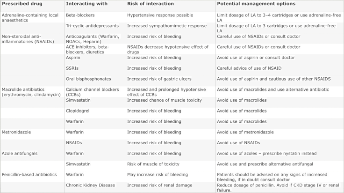Select the Metronidazole prescribed drug cell

[18, 132]
